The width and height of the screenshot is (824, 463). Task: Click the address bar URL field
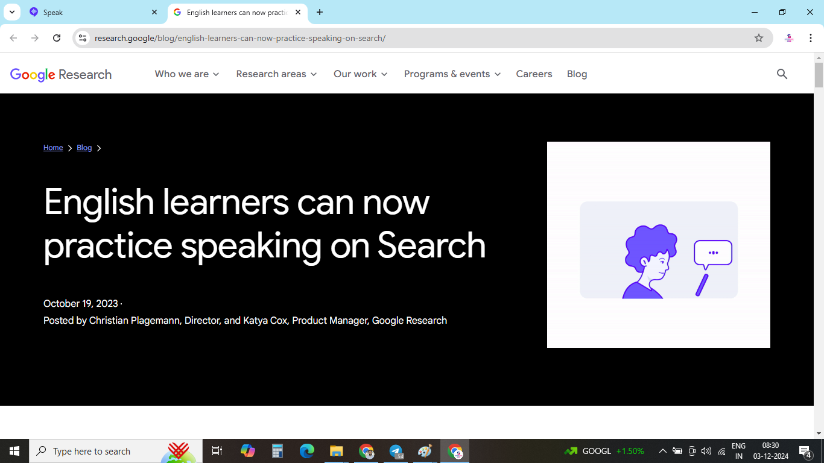click(x=422, y=38)
